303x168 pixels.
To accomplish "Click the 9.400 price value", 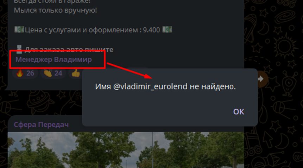I will point(151,30).
